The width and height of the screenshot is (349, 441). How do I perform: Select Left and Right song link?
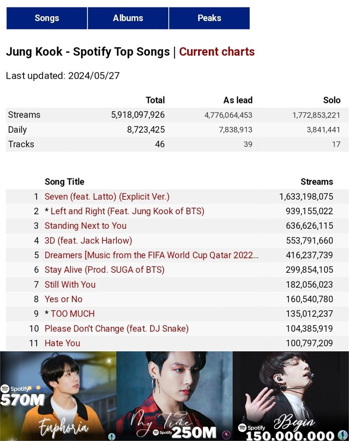coord(127,211)
